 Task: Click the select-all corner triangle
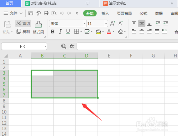click(x=6, y=56)
